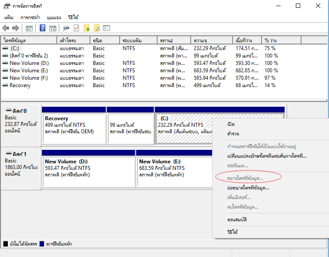Image resolution: width=329 pixels, height=257 pixels.
Task: Click the red checkmark document toolbar icon
Action: (76, 28)
